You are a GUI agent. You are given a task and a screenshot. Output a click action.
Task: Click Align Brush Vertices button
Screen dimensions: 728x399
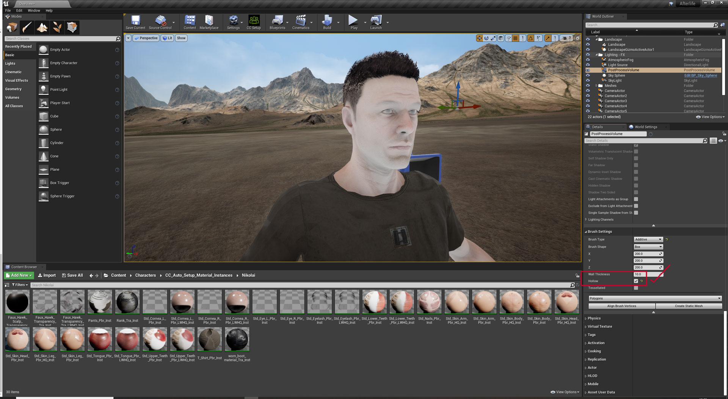pos(621,306)
